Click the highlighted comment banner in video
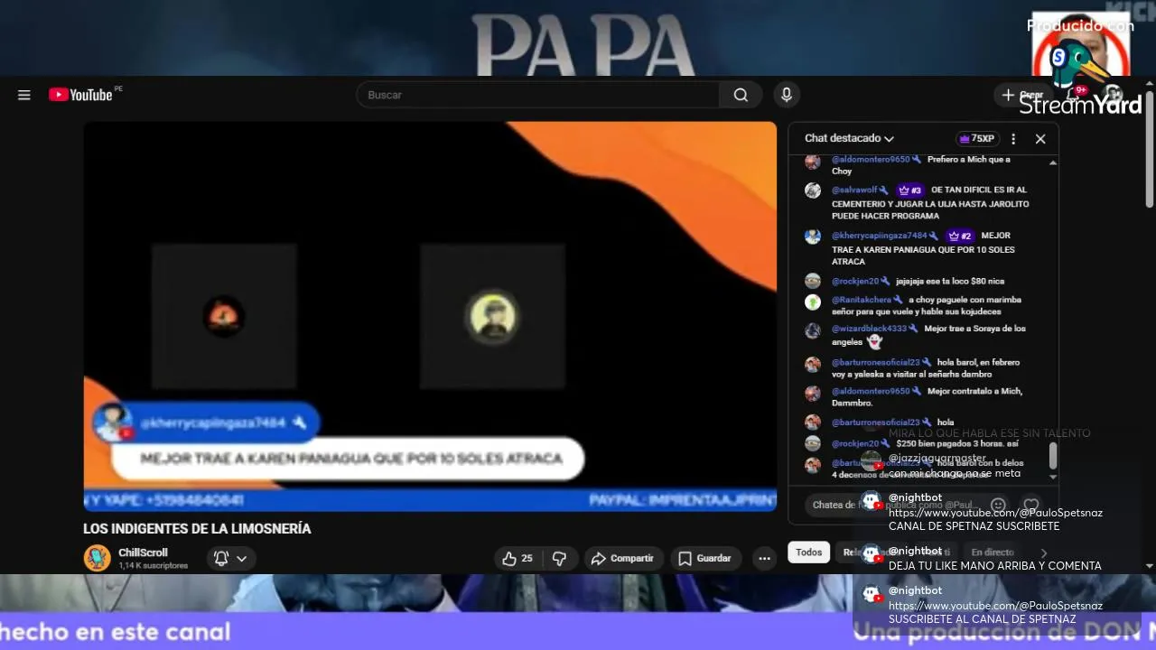 (x=348, y=459)
